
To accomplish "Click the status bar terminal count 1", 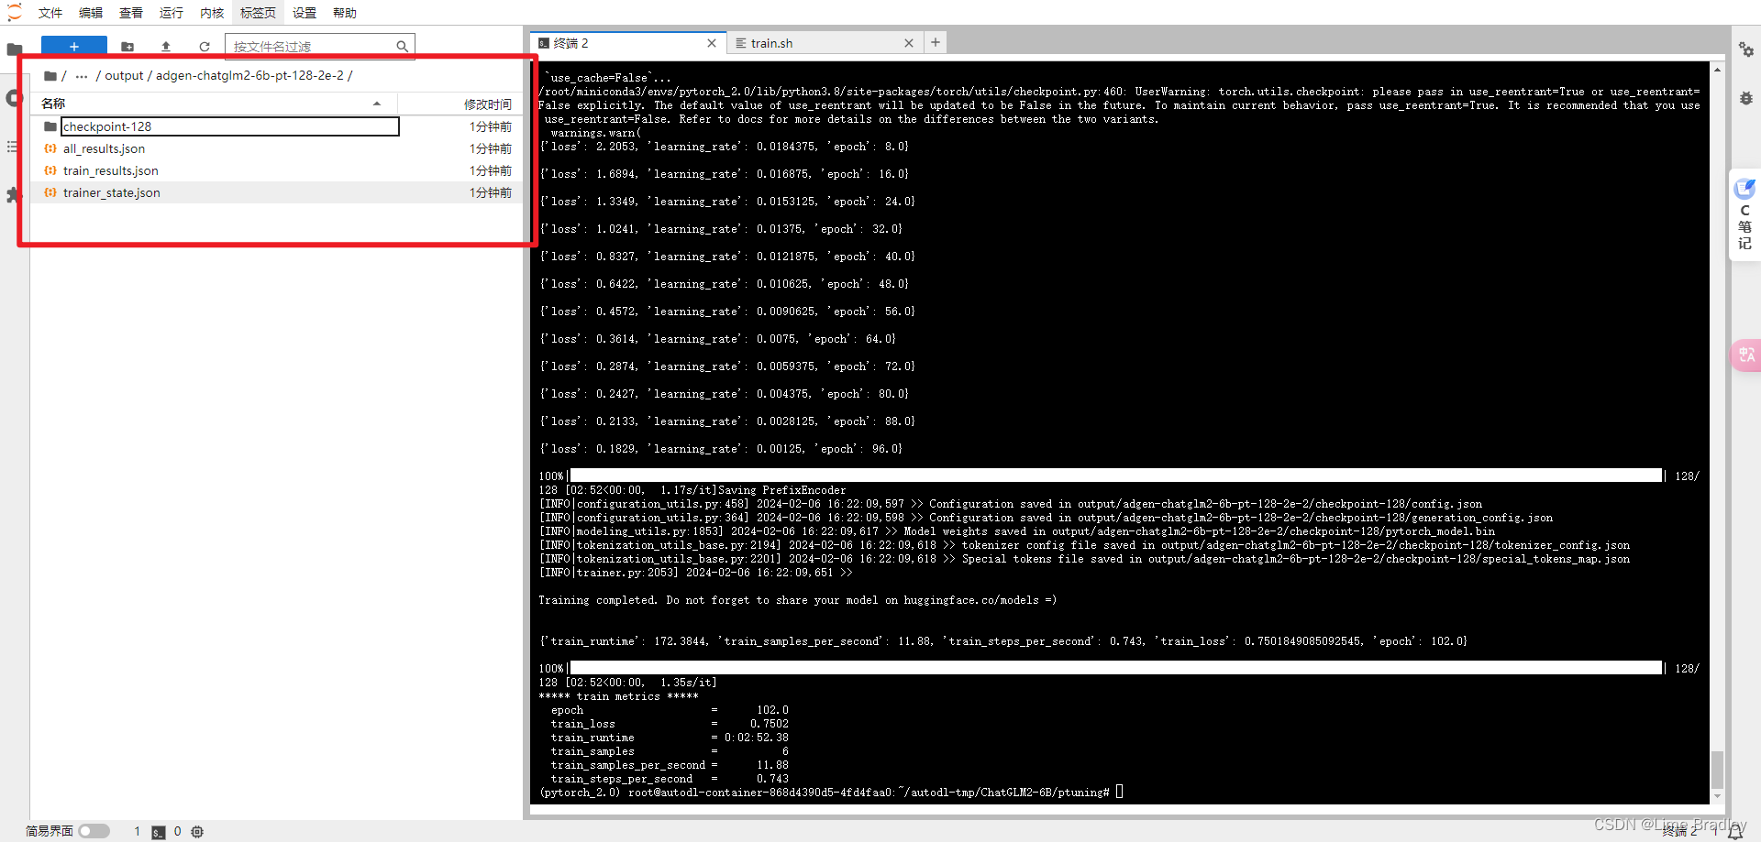I will pos(138,832).
